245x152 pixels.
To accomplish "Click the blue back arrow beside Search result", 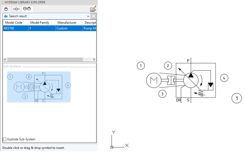I will click(6, 16).
